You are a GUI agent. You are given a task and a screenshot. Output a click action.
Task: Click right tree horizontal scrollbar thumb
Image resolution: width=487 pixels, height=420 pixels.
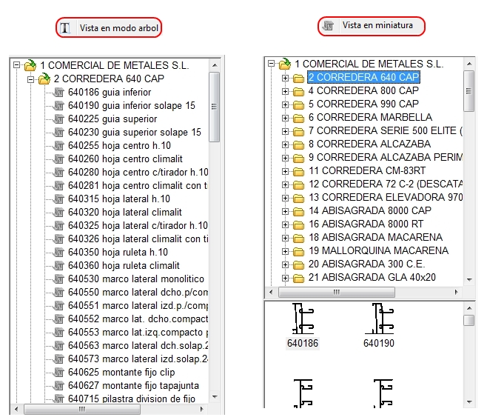pos(337,293)
